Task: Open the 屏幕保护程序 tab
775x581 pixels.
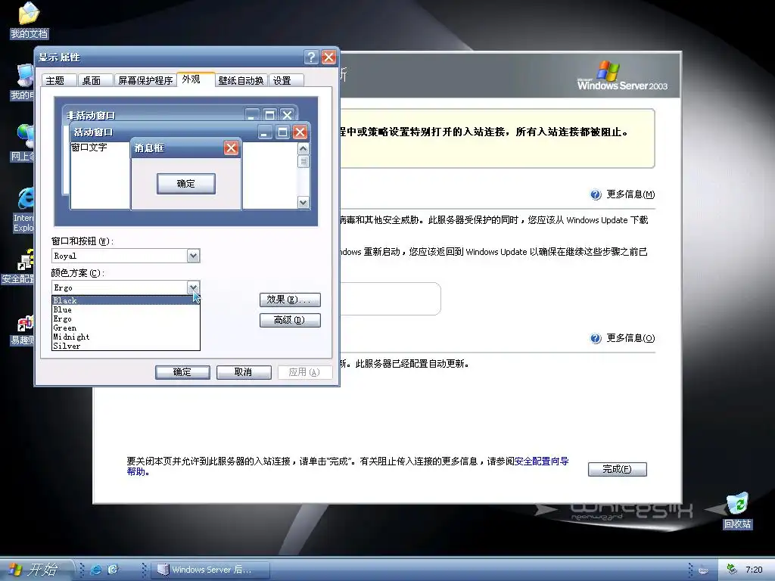Action: click(x=145, y=80)
